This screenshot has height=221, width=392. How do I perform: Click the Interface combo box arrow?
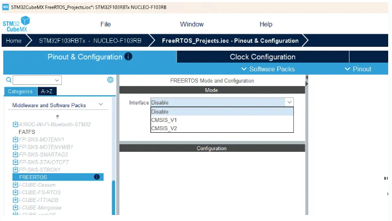(290, 102)
